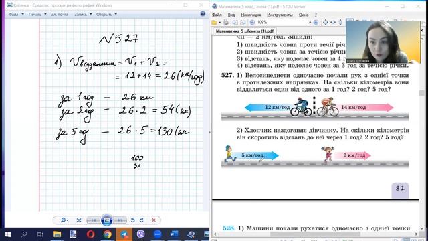
Task: Open Инструменты menu in STDU Viewer
Action: point(280,15)
